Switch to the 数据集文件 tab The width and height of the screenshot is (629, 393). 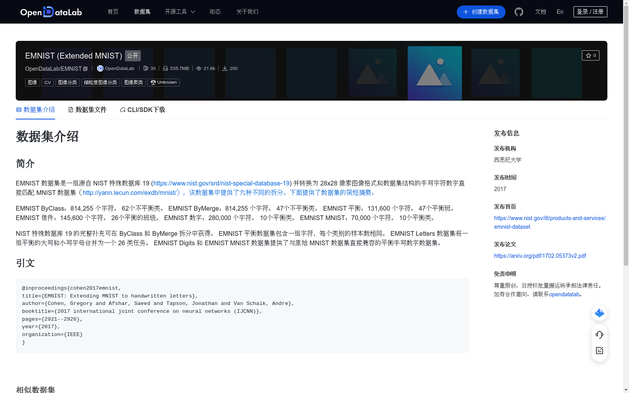[x=87, y=110]
